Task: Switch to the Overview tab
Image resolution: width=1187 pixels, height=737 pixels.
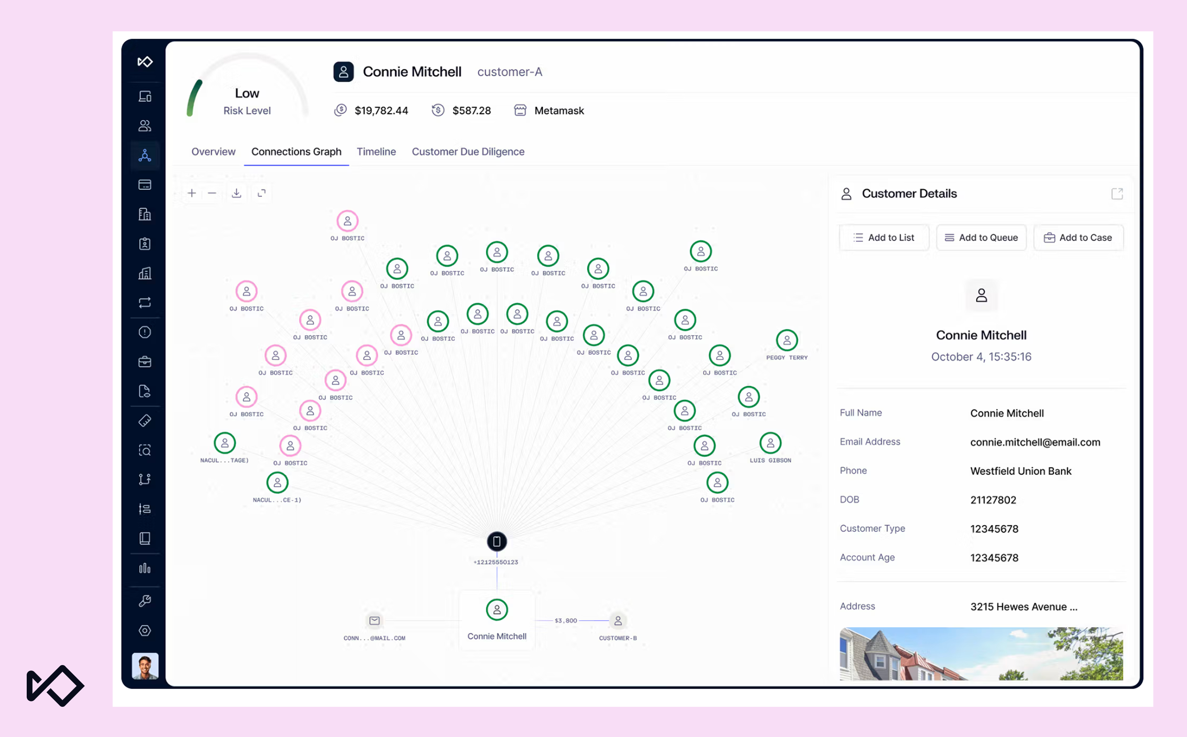Action: [213, 152]
